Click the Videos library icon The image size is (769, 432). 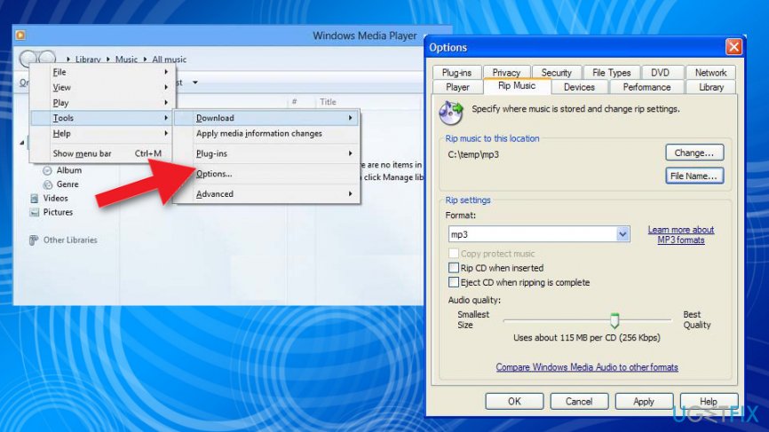click(34, 199)
